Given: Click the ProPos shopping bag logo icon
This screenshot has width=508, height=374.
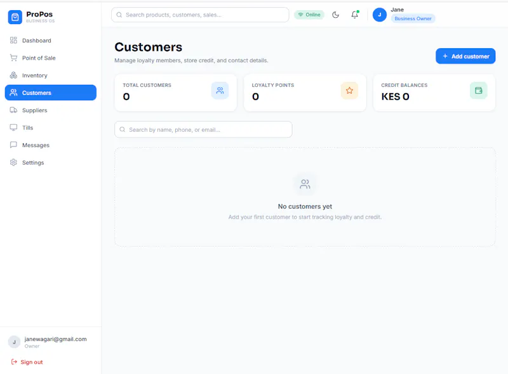Looking at the screenshot, I should click(15, 17).
